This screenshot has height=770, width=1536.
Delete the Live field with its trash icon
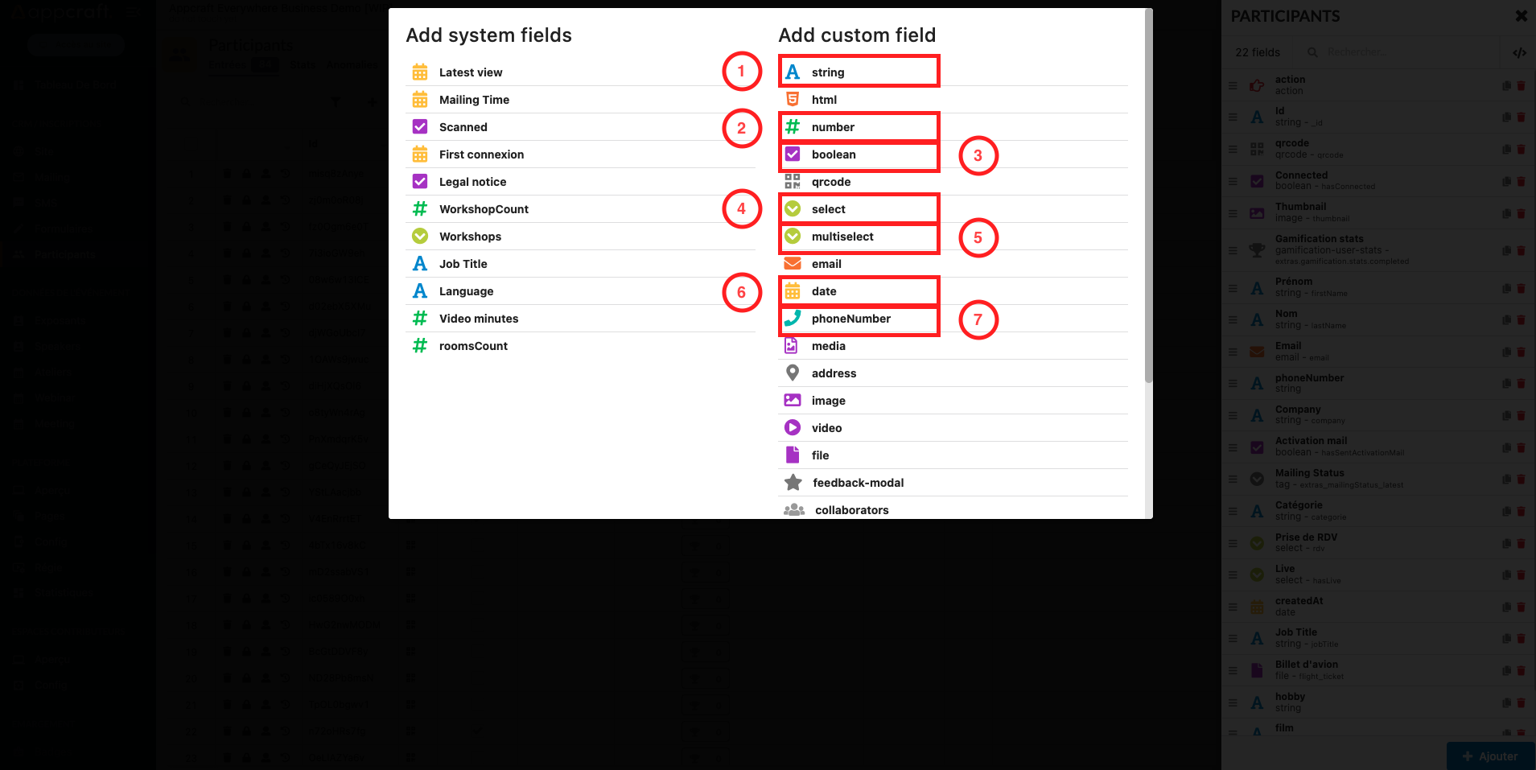click(1521, 574)
